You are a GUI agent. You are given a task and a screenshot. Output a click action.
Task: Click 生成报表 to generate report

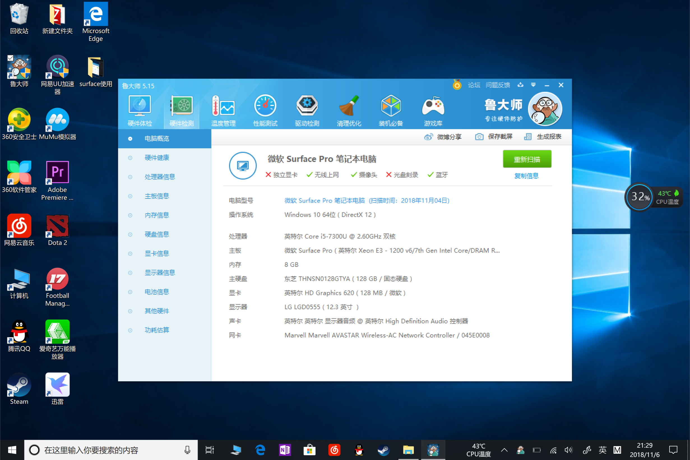pos(543,137)
